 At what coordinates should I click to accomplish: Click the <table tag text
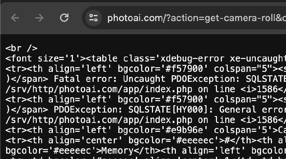[102, 59]
